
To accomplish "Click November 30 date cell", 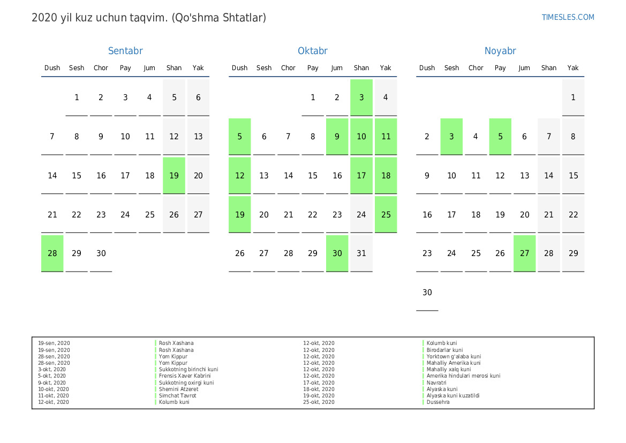I will [x=427, y=292].
